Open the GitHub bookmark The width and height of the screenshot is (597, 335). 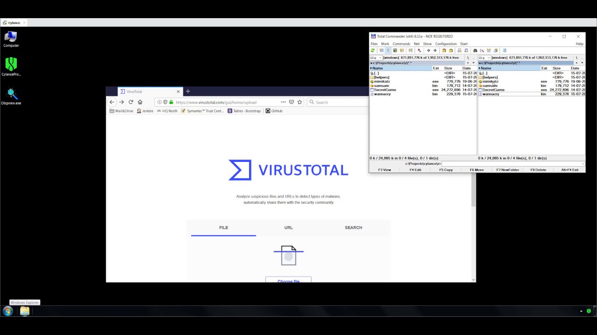pyautogui.click(x=274, y=111)
